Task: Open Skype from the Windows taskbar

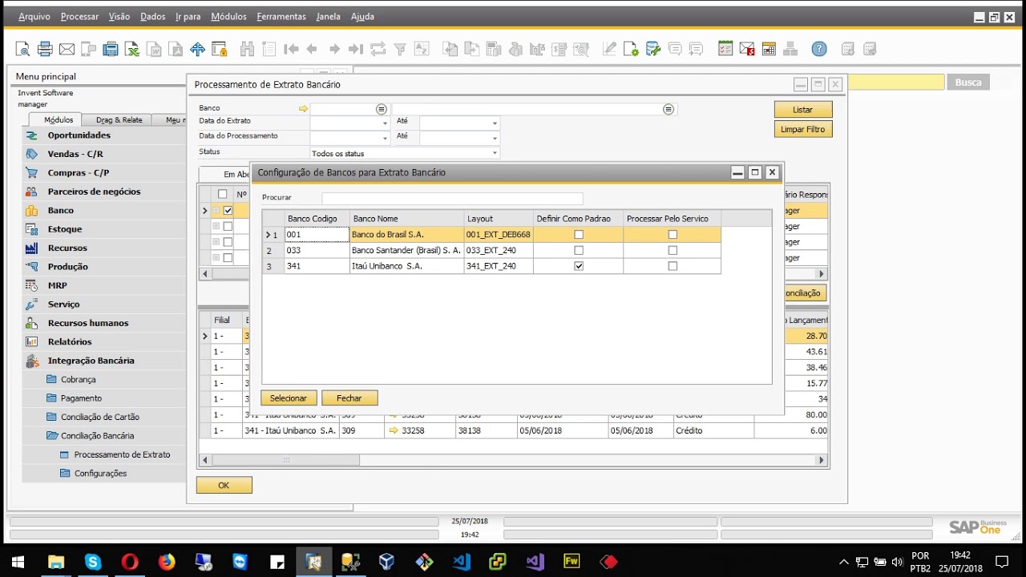Action: coord(93,562)
